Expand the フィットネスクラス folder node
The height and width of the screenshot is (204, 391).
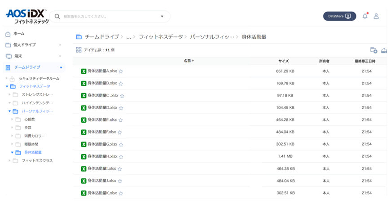tap(9, 160)
